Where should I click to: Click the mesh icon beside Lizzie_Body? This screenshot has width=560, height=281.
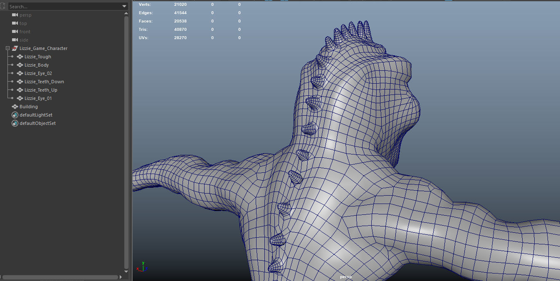(x=20, y=65)
